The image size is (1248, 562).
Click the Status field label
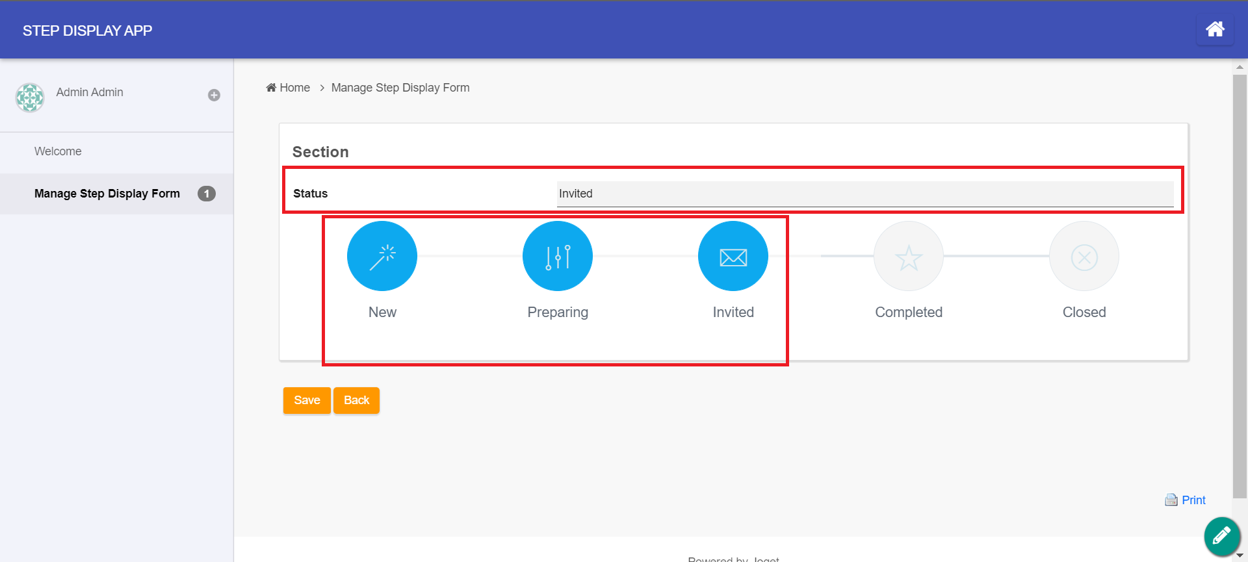coord(310,194)
